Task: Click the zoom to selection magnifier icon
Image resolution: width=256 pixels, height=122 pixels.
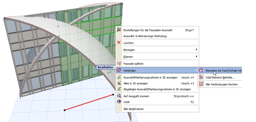Action: (x=119, y=96)
